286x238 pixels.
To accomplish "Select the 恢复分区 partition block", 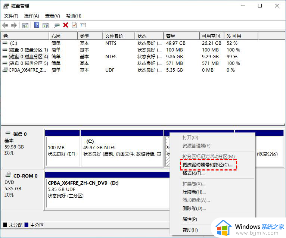I will [270, 148].
